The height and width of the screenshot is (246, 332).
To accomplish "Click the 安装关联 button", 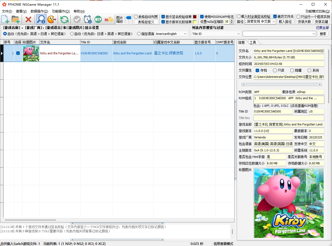I will [304, 22].
